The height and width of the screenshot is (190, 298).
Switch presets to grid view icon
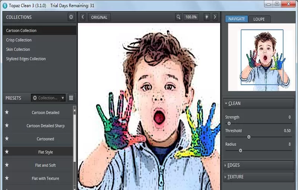pos(71,98)
